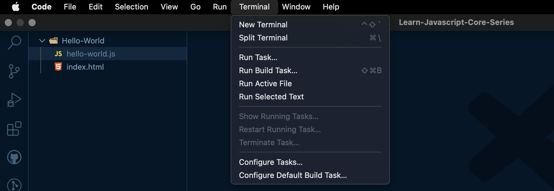Click Run Task... in Terminal menu
This screenshot has height=191, width=554.
pos(258,58)
